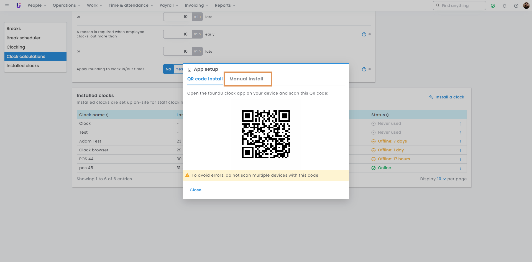Close the App setup dialog
Viewport: 532px width, 262px height.
[x=195, y=190]
